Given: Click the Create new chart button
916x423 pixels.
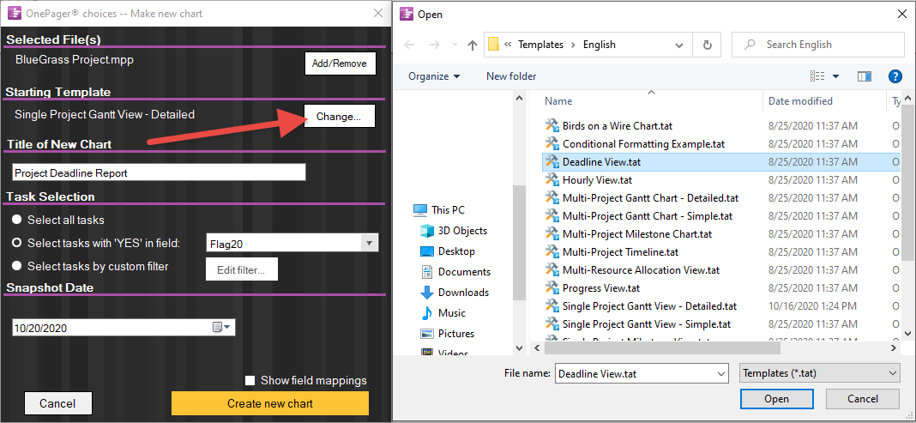Looking at the screenshot, I should (270, 403).
